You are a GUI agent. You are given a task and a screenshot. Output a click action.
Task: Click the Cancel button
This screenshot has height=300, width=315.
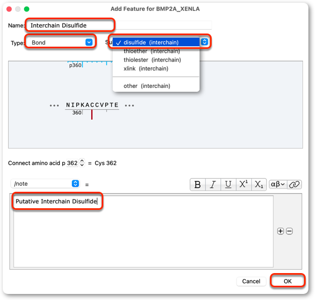[x=251, y=281]
